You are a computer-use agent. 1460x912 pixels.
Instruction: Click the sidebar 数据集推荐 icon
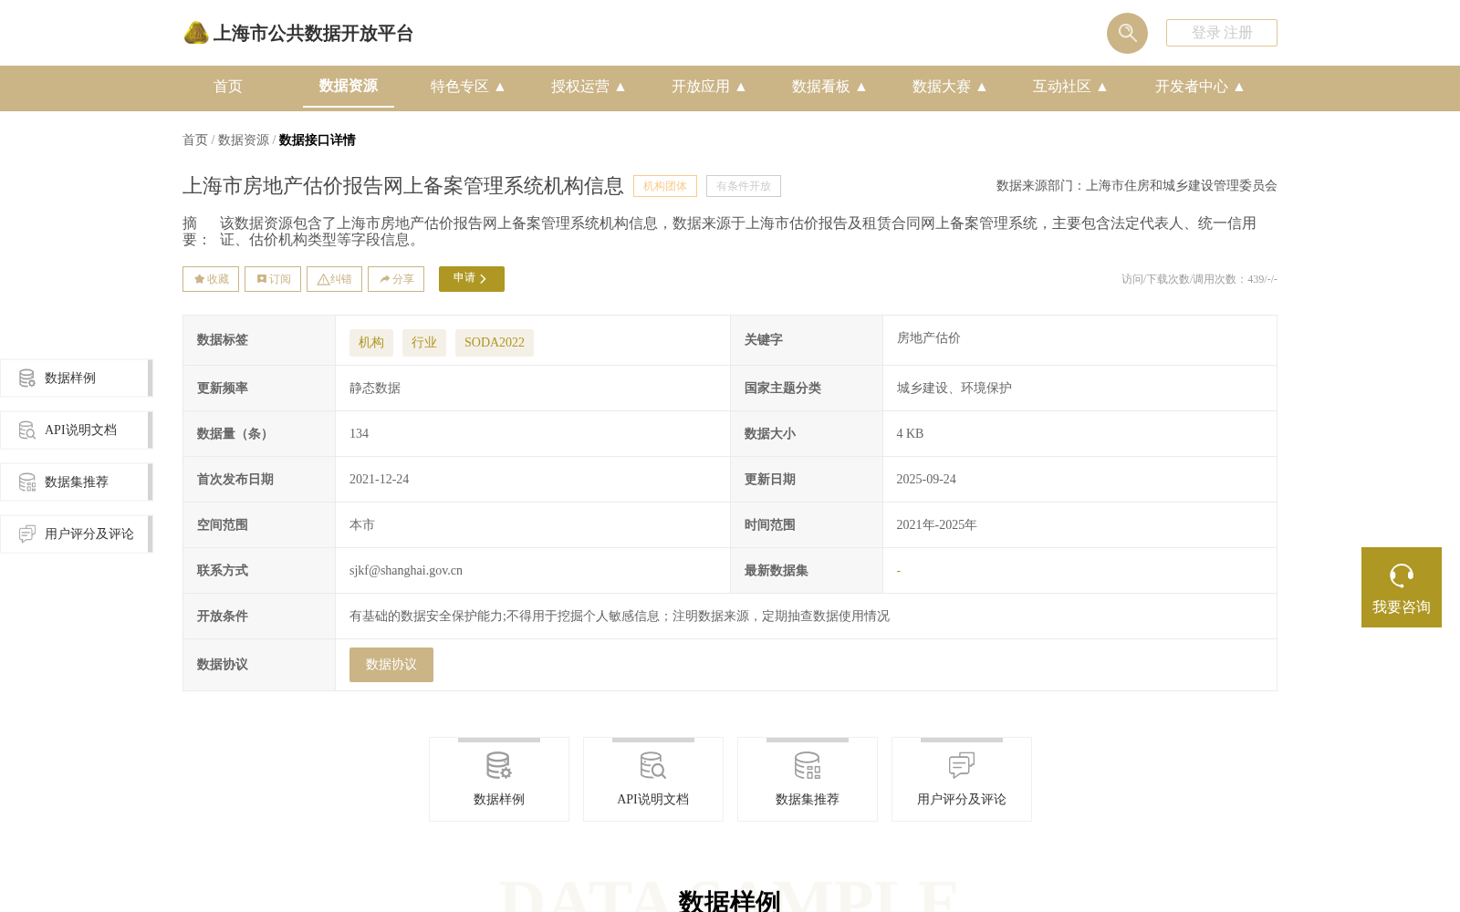[x=27, y=482]
